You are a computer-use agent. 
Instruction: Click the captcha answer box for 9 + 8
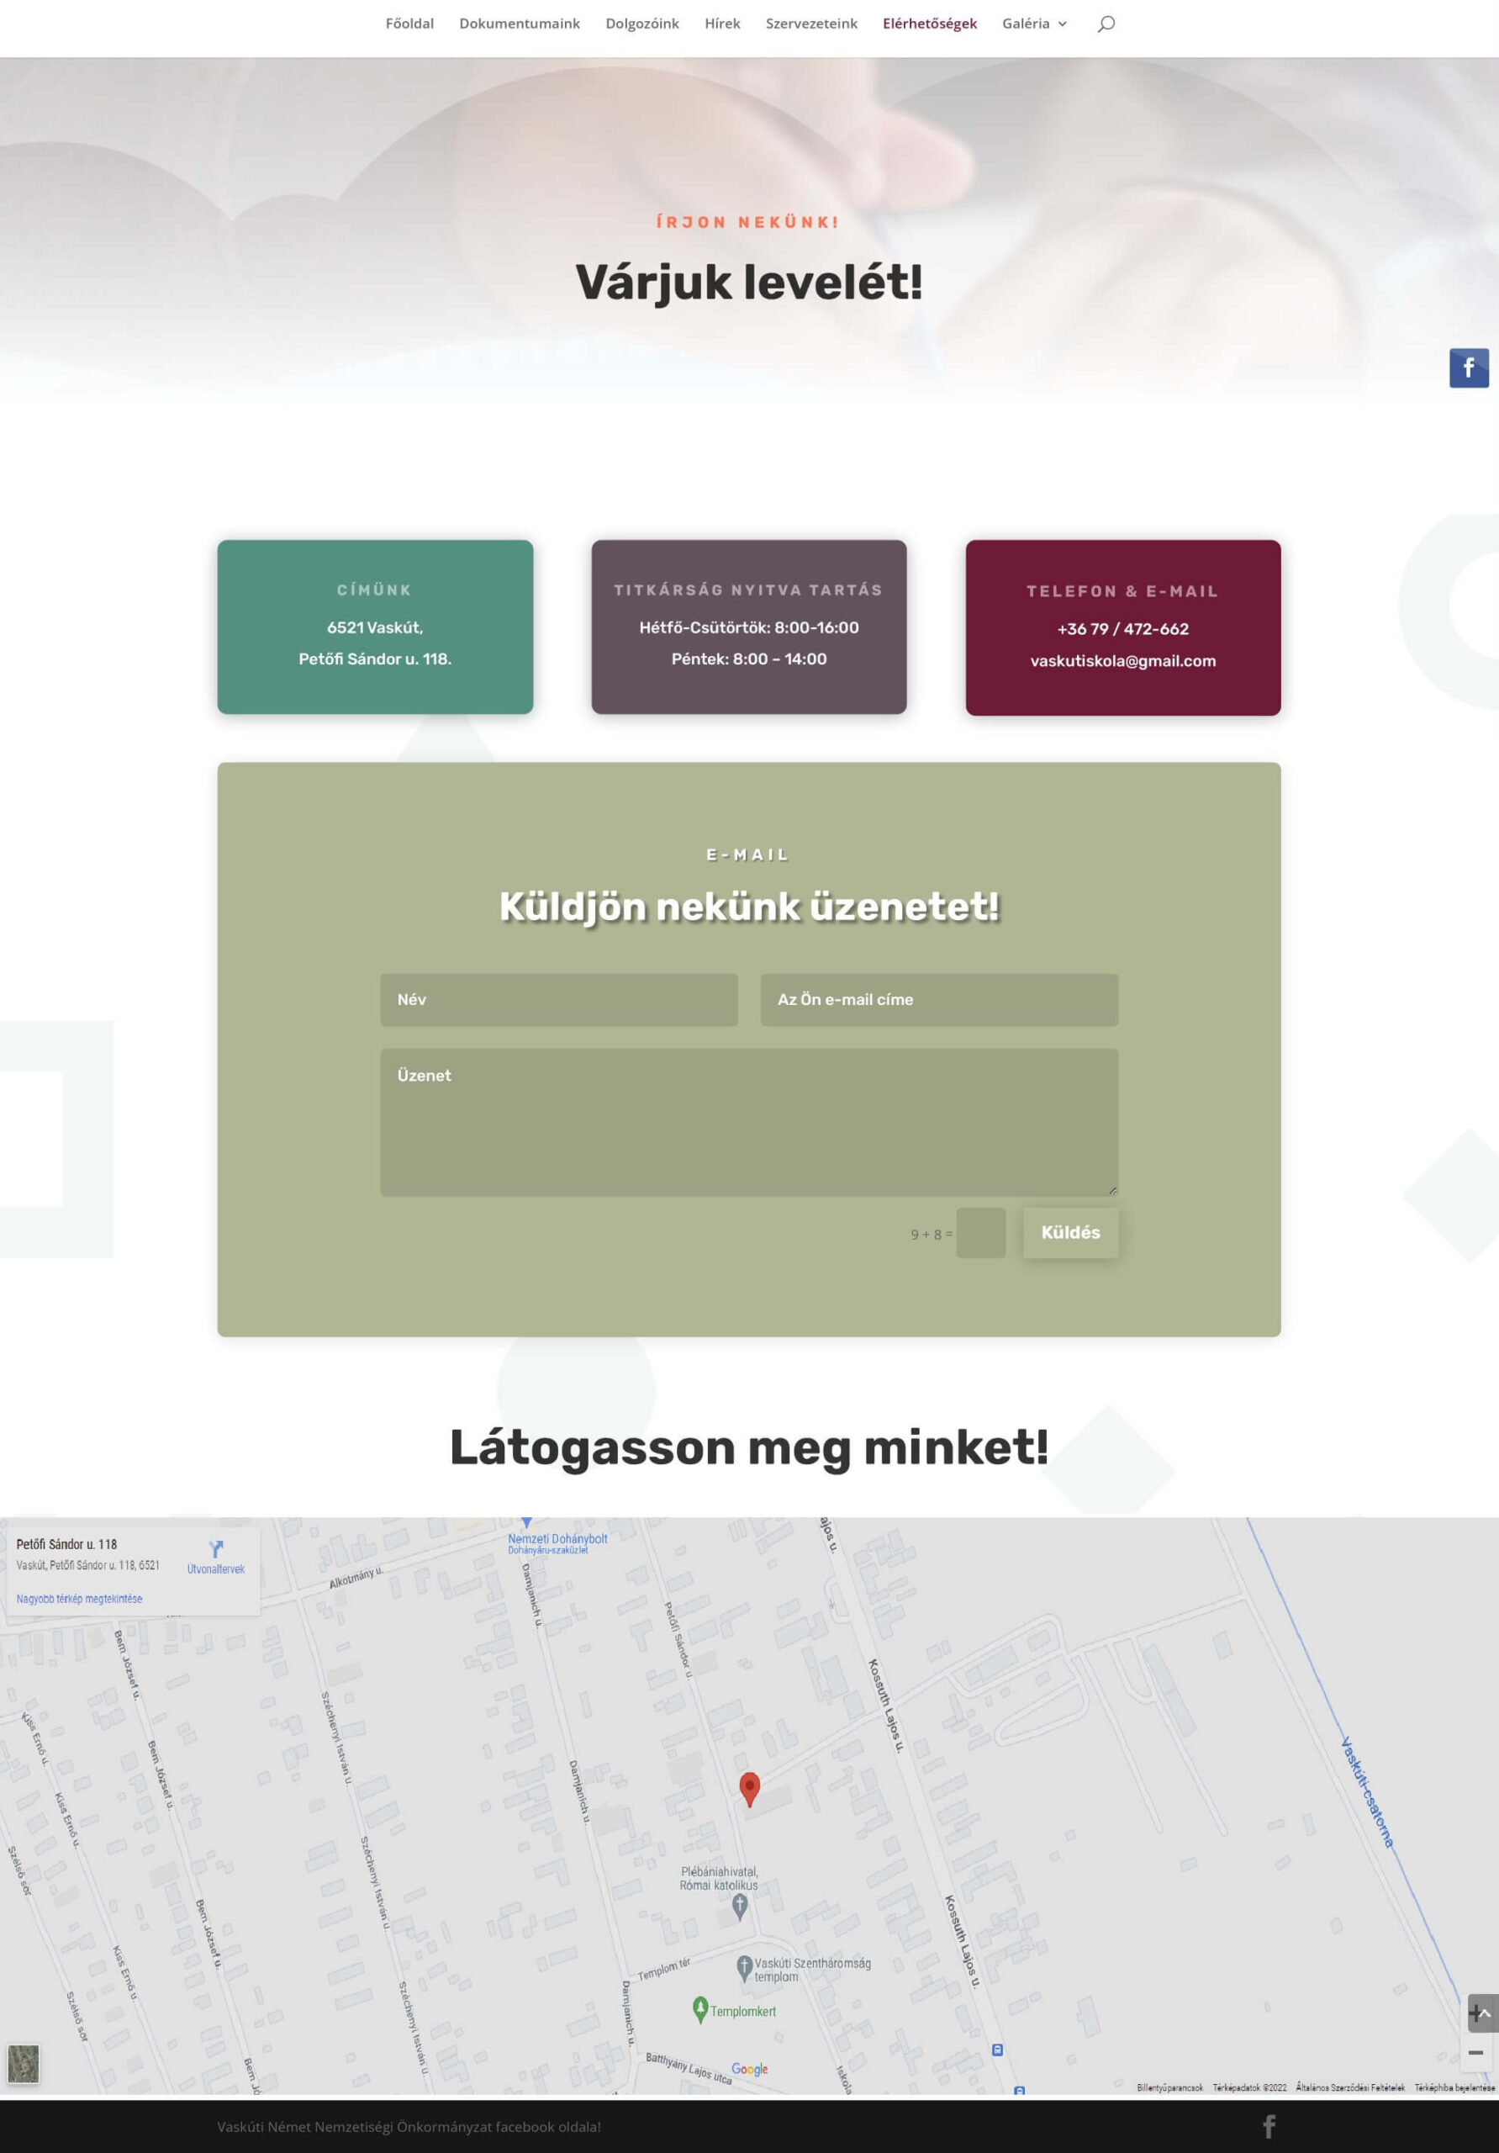tap(980, 1233)
